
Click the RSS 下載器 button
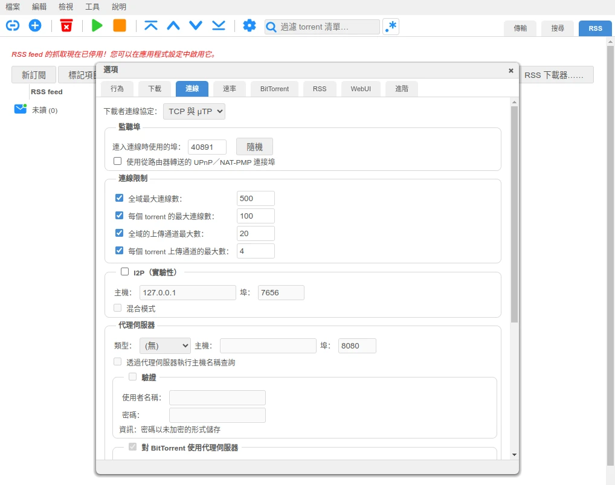(x=553, y=75)
